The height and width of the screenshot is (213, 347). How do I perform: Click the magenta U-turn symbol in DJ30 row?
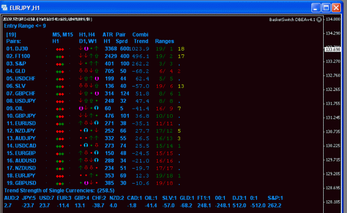click(x=86, y=48)
